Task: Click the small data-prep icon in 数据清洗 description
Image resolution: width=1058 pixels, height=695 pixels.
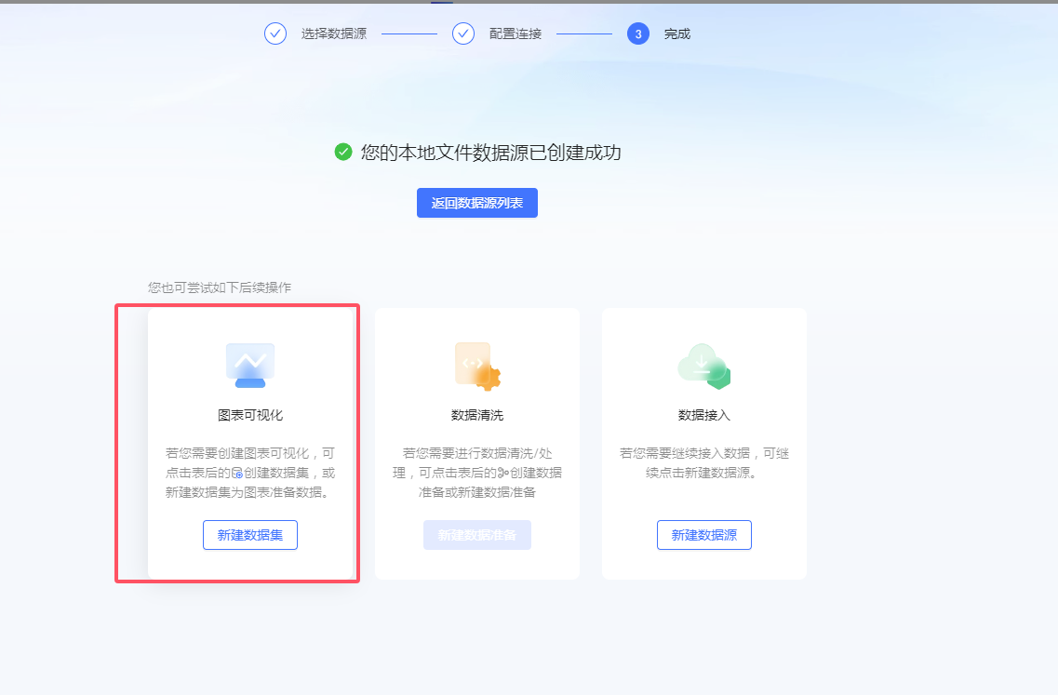Action: (x=502, y=473)
